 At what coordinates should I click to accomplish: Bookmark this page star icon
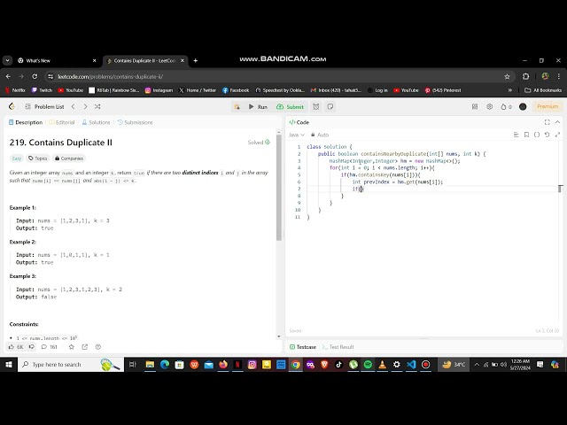507,77
